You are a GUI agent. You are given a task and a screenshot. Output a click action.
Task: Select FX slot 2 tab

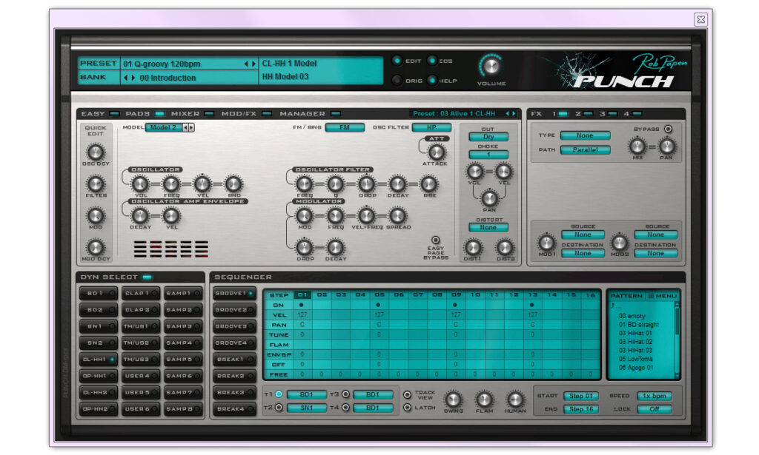click(583, 113)
